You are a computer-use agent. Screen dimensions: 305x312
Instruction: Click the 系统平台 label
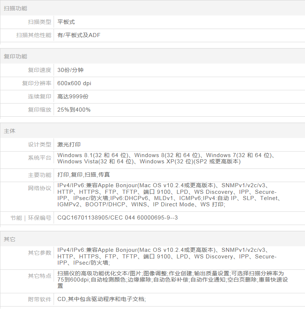point(40,158)
